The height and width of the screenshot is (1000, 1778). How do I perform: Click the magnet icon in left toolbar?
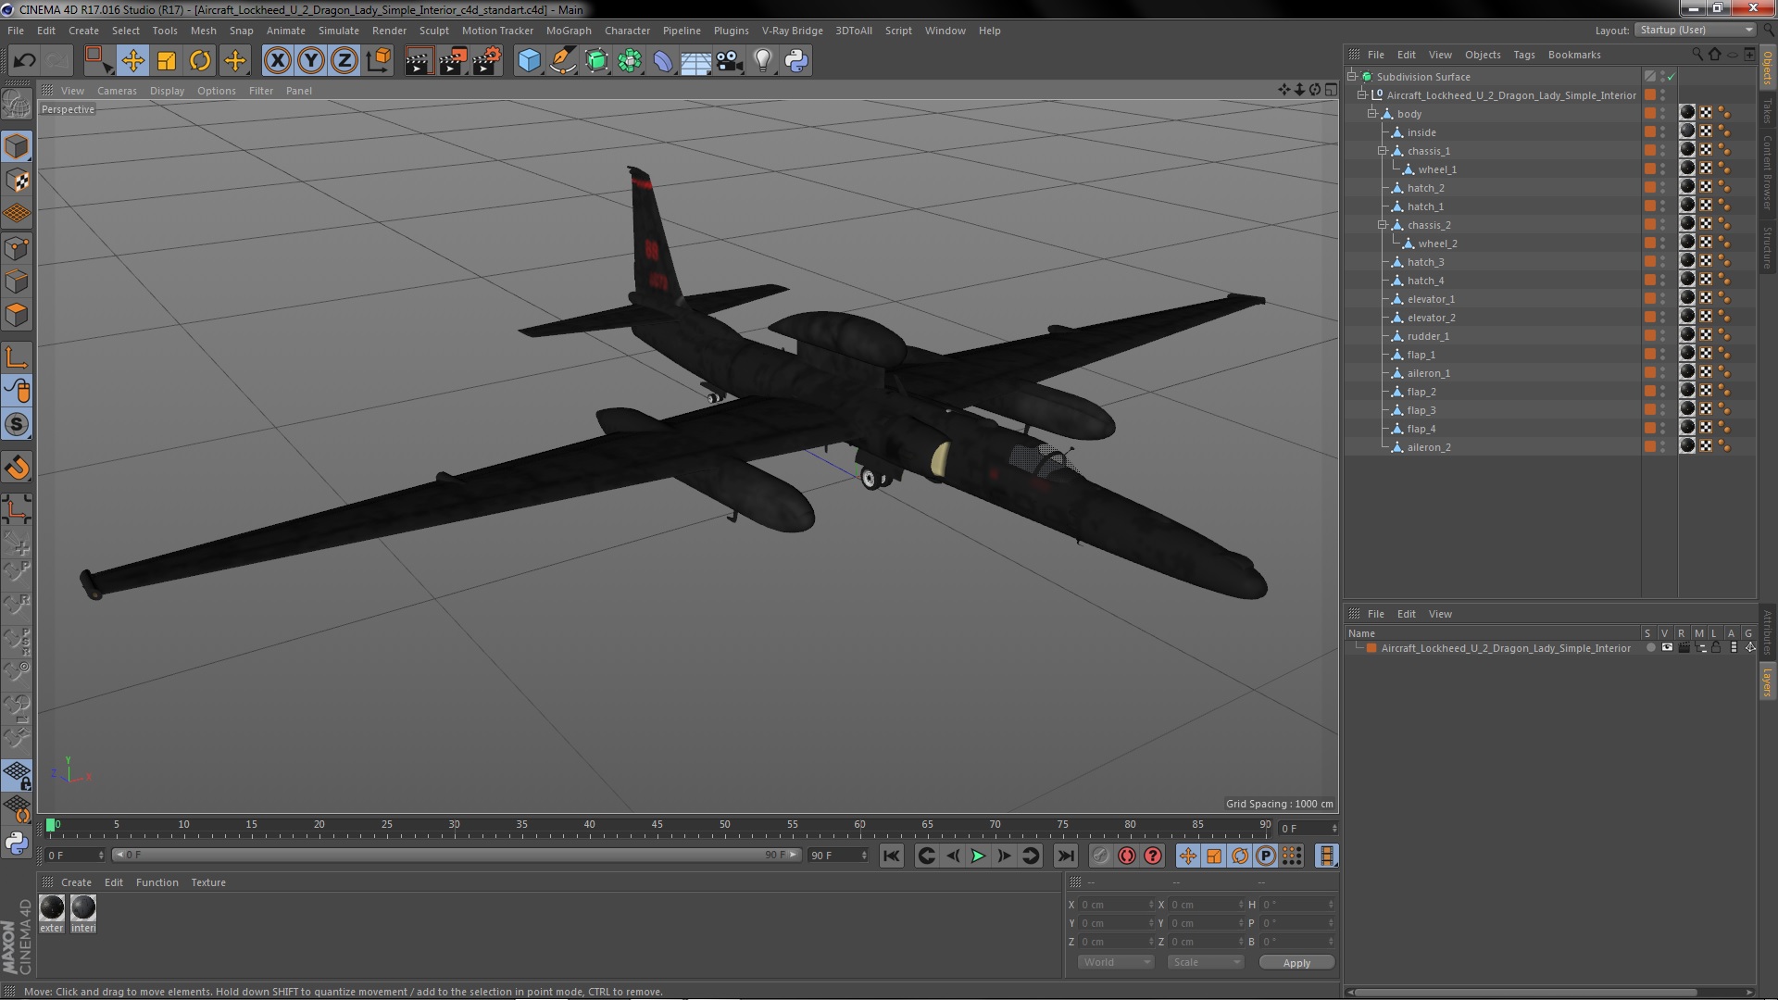17,468
